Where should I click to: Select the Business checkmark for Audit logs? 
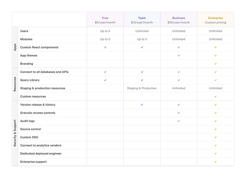(178, 121)
